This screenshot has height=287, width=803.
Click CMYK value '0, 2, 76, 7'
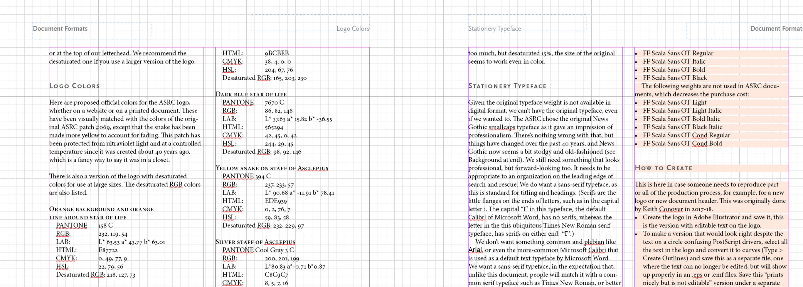pyautogui.click(x=277, y=210)
